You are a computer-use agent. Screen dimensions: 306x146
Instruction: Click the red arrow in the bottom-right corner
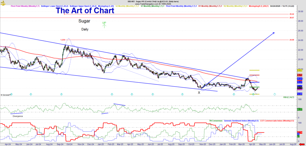point(302,144)
